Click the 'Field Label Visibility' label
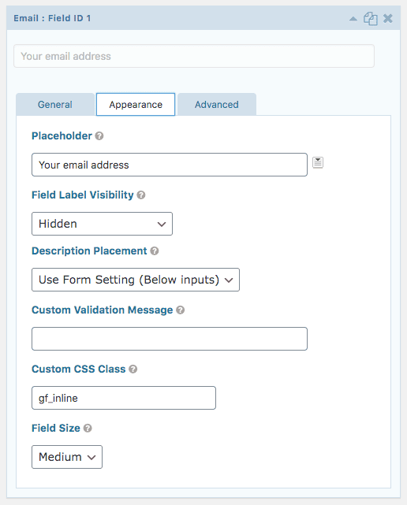Image resolution: width=407 pixels, height=505 pixels. tap(83, 195)
